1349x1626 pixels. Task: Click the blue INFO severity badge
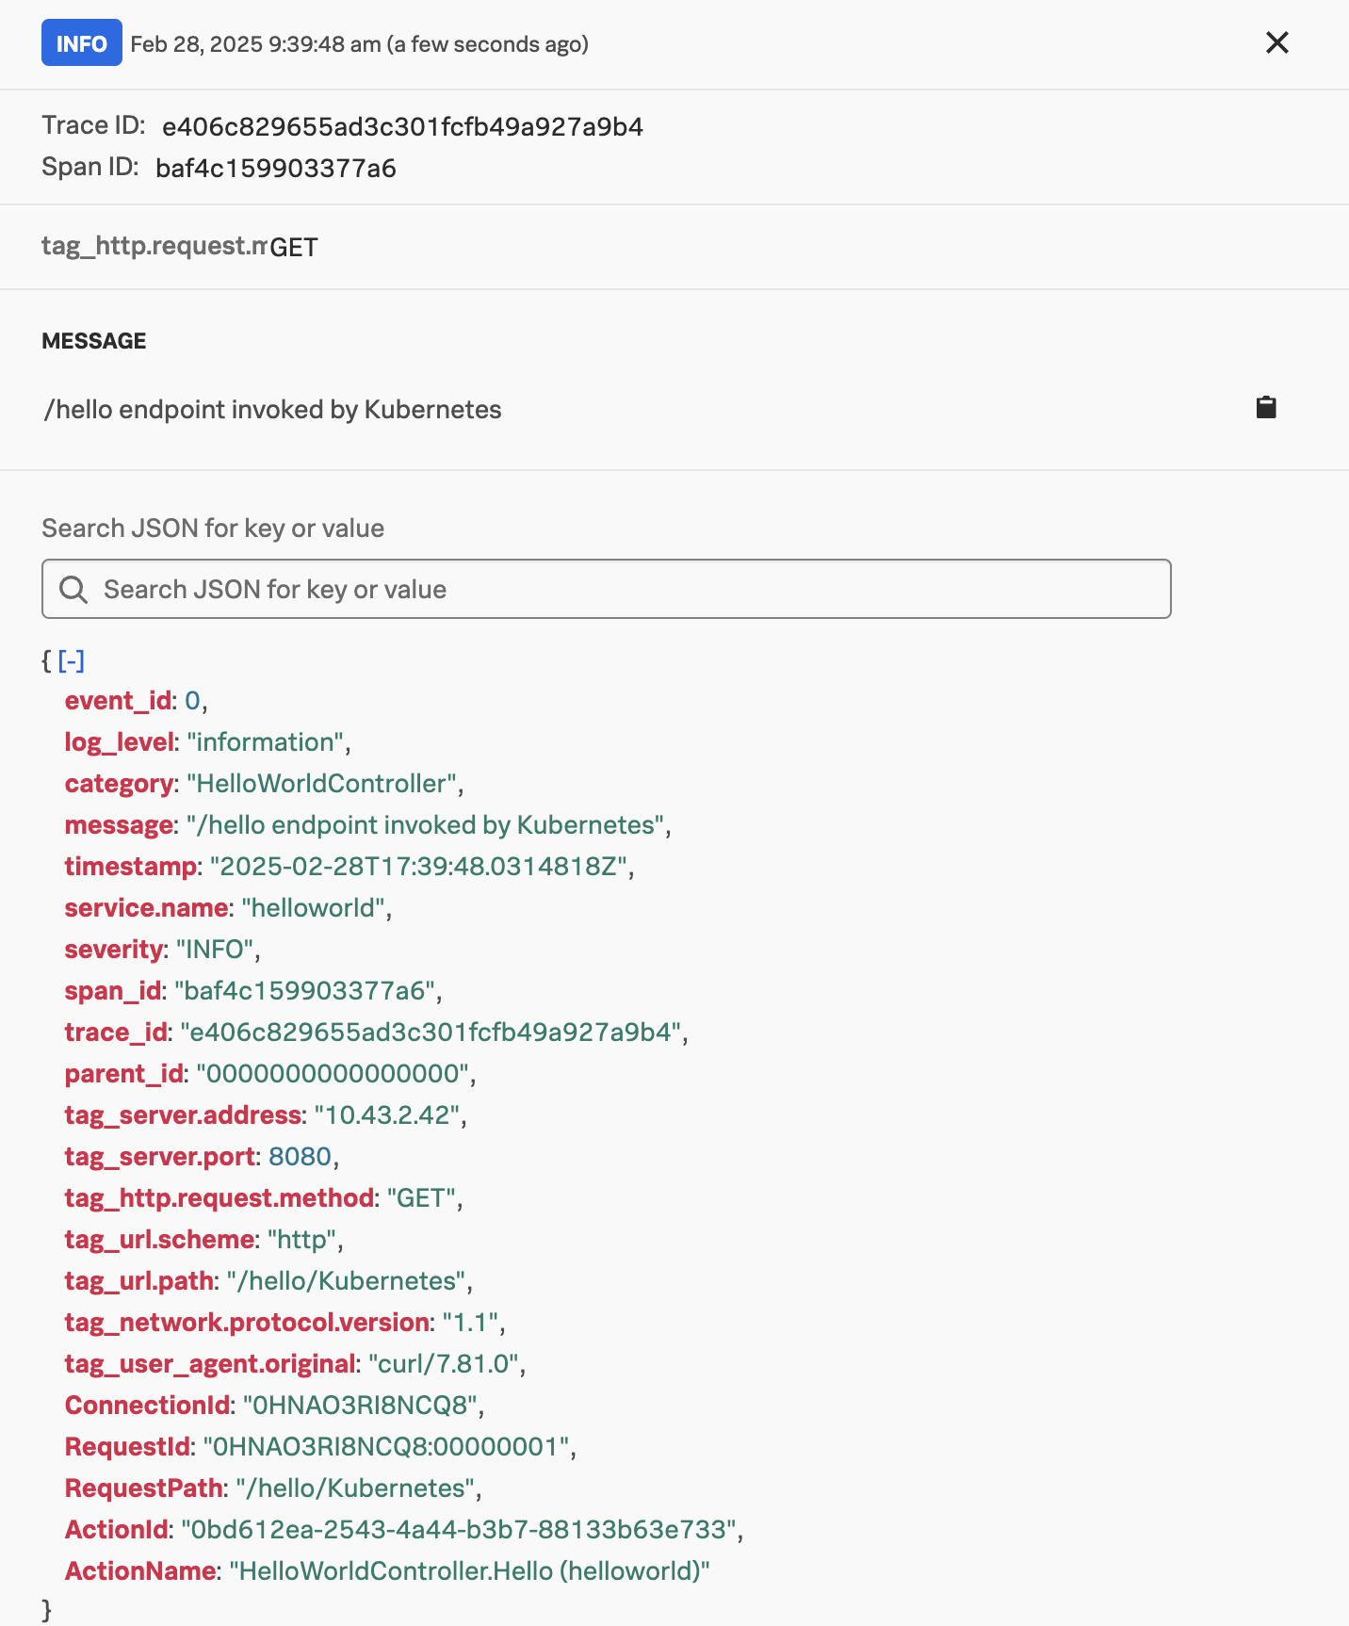pyautogui.click(x=81, y=43)
